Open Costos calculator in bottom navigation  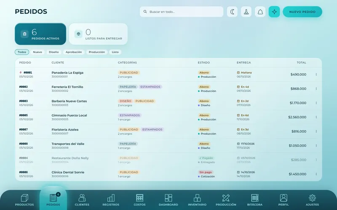[139, 200]
